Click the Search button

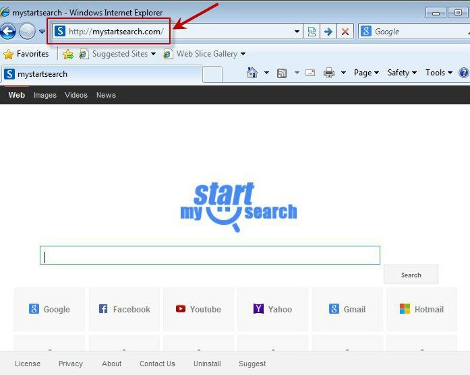411,275
